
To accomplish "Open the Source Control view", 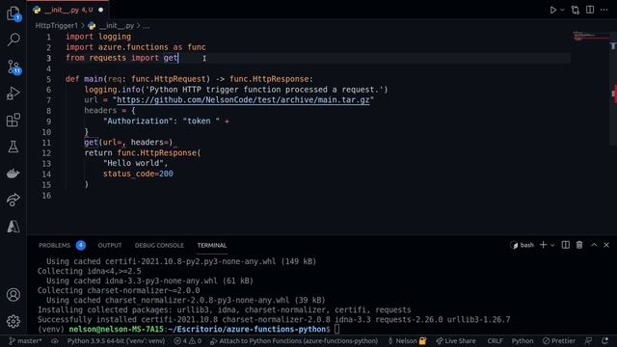I will (13, 67).
